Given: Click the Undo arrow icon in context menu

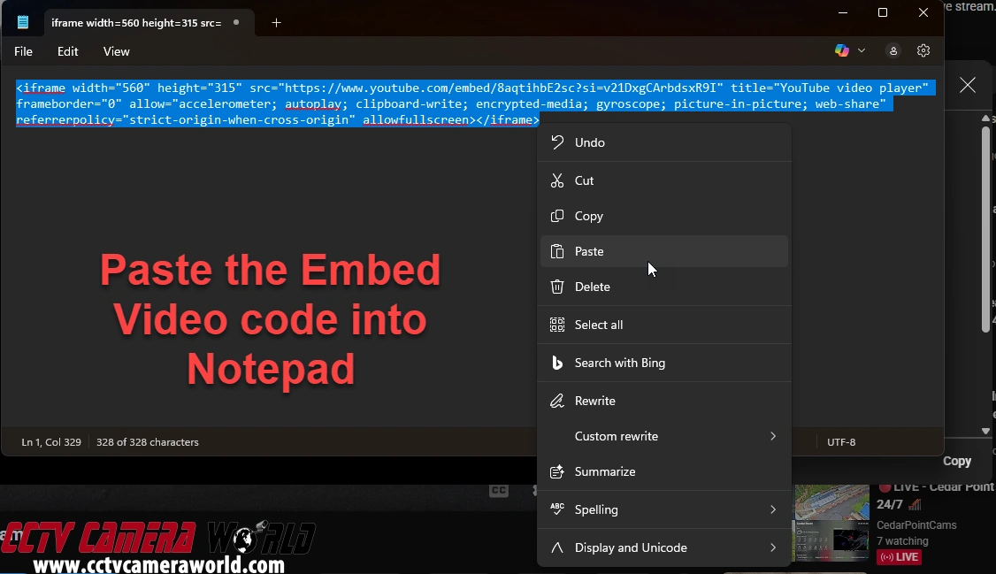Looking at the screenshot, I should 557,142.
